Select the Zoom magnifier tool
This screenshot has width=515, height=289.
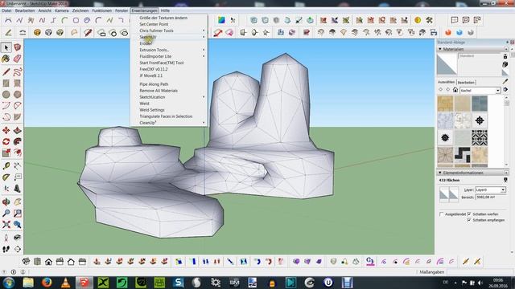[6, 213]
